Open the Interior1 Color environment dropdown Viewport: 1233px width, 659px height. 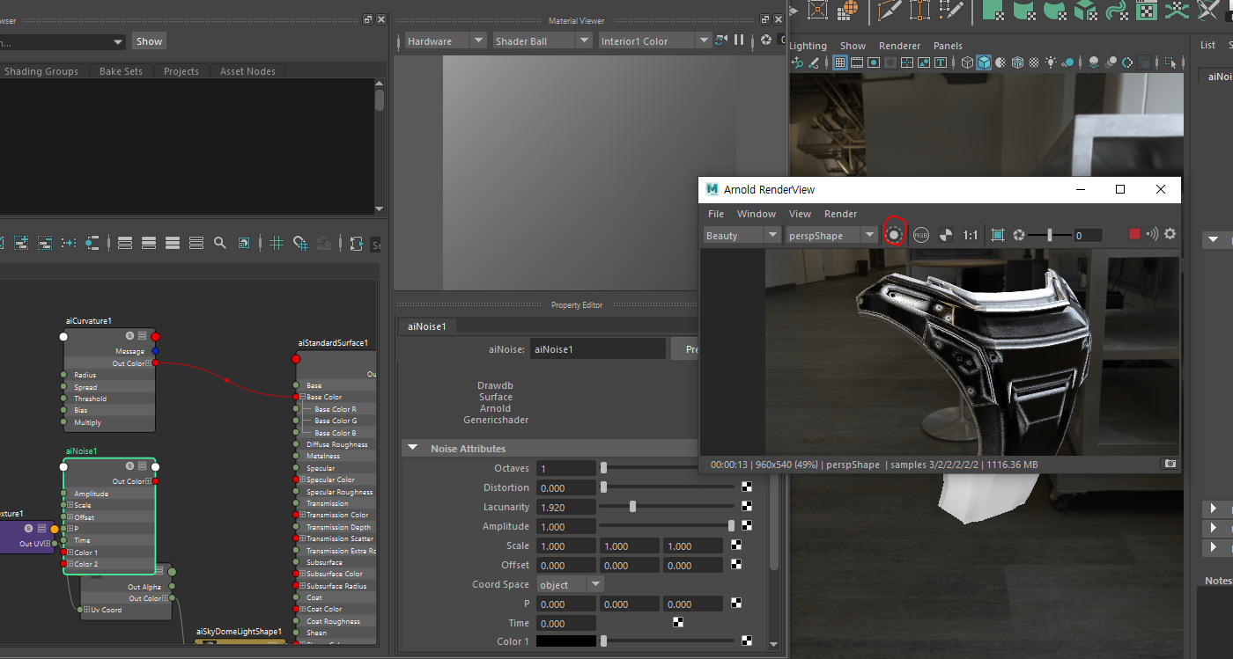(653, 40)
